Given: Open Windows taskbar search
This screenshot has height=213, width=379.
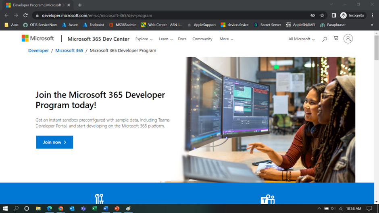Looking at the screenshot, I should point(16,209).
